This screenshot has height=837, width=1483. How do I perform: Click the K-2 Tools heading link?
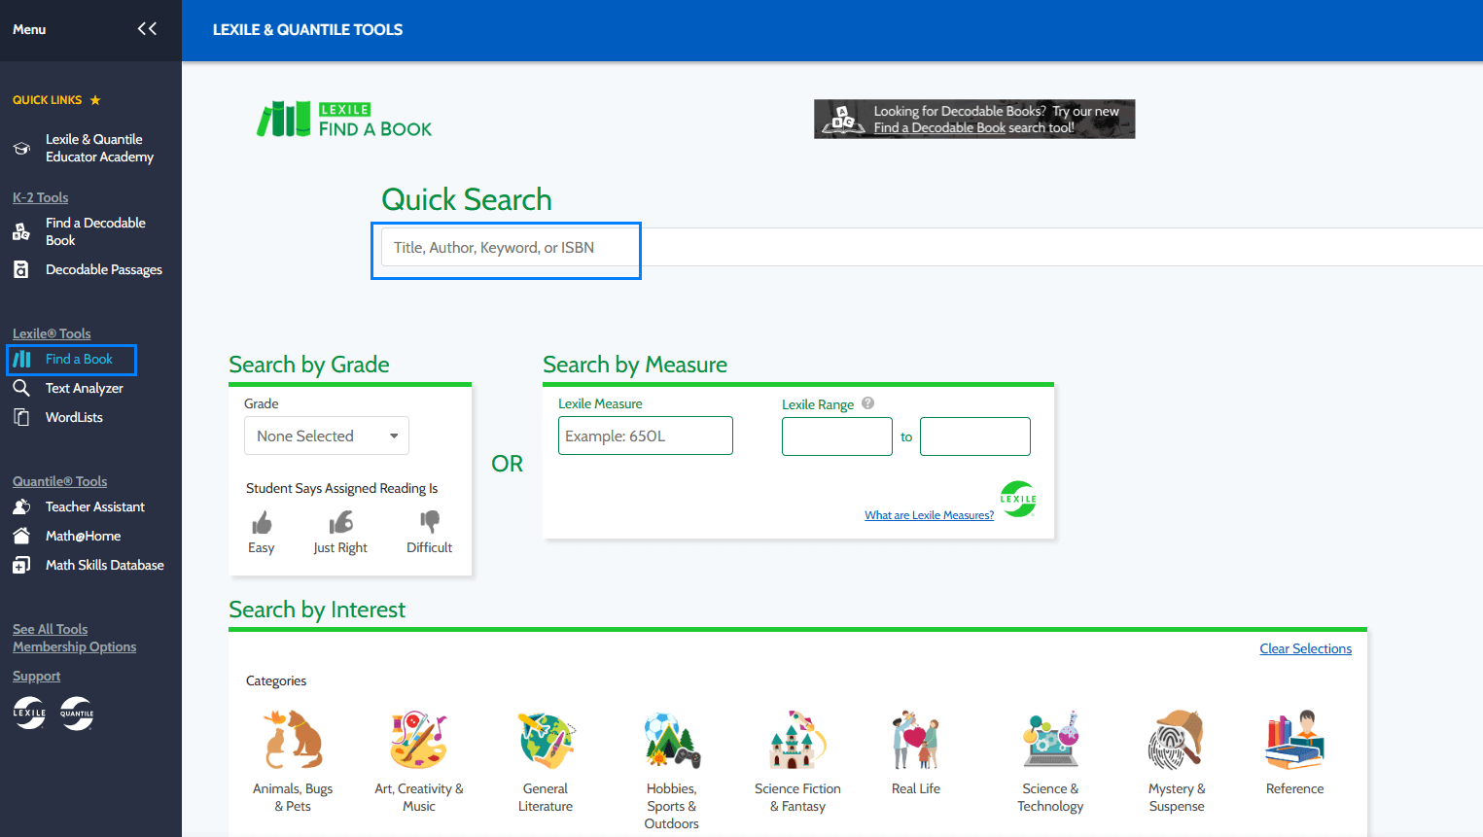point(40,197)
